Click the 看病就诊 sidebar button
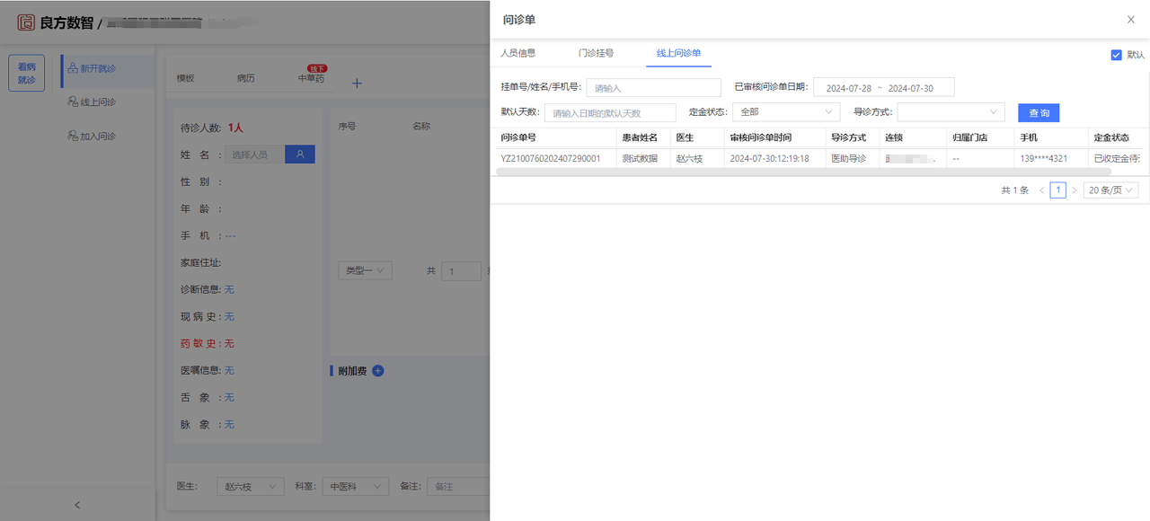1150x521 pixels. (27, 73)
